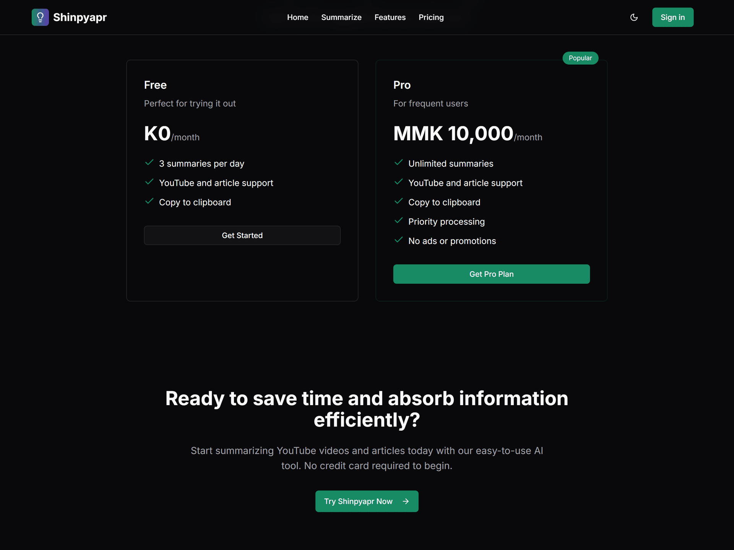Image resolution: width=734 pixels, height=550 pixels.
Task: Choose the Get Pro Plan button
Action: pyautogui.click(x=491, y=274)
